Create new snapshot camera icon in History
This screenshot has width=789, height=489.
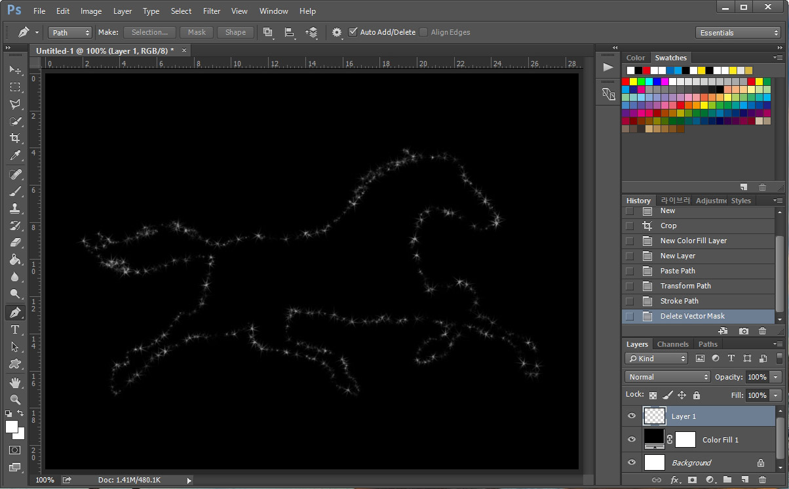744,331
